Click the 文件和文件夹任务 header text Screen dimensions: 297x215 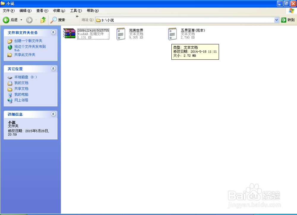coord(23,33)
